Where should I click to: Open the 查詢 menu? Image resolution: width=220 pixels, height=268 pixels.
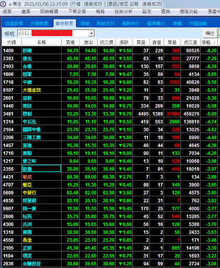(x=165, y=12)
